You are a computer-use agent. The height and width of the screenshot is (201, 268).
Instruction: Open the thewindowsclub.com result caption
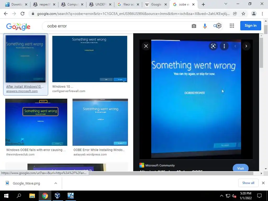click(x=20, y=154)
